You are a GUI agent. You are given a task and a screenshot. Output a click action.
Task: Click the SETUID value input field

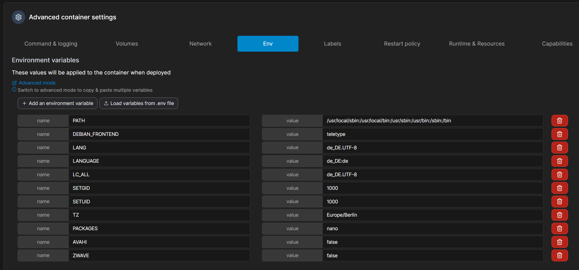432,202
